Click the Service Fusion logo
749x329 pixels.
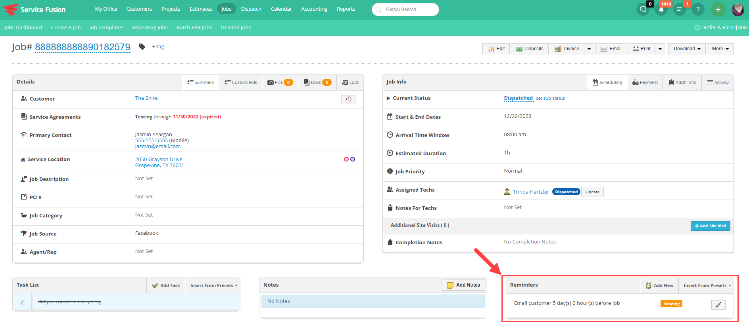click(x=35, y=9)
